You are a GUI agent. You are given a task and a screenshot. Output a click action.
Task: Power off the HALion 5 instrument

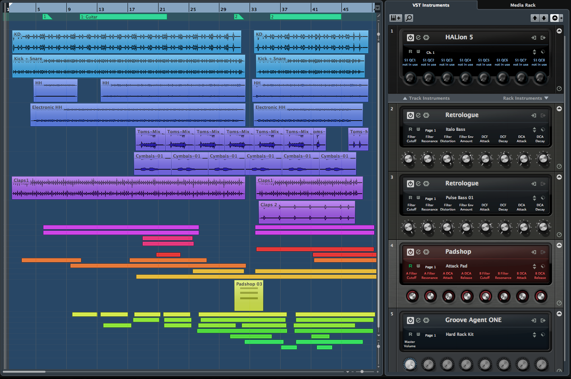pos(410,37)
